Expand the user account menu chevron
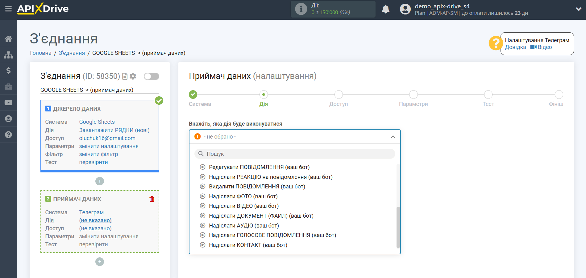This screenshot has width=586, height=278. click(x=579, y=9)
